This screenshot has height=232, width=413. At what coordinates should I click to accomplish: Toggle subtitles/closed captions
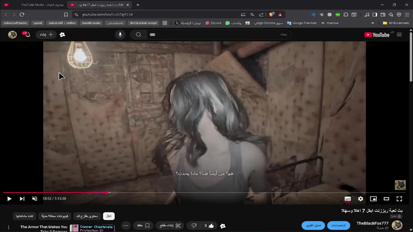tap(348, 199)
